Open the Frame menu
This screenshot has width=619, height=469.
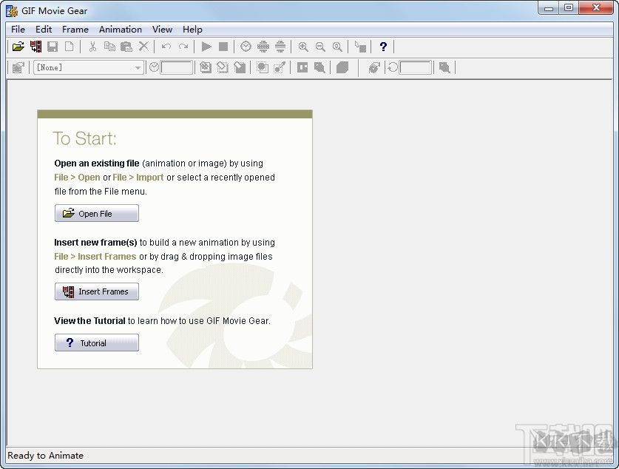[75, 30]
